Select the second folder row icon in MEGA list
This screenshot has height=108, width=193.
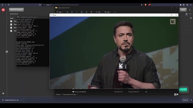(11, 25)
